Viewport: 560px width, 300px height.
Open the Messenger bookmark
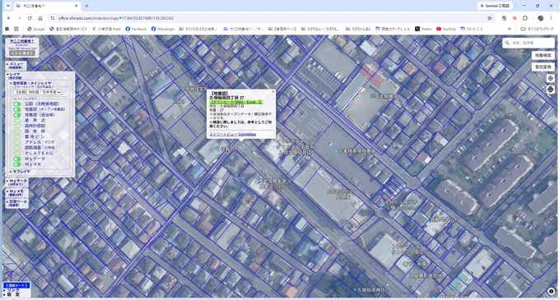[x=163, y=29]
